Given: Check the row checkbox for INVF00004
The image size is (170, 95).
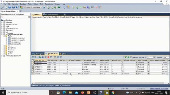Looking at the screenshot, I should pyautogui.click(x=33, y=71).
